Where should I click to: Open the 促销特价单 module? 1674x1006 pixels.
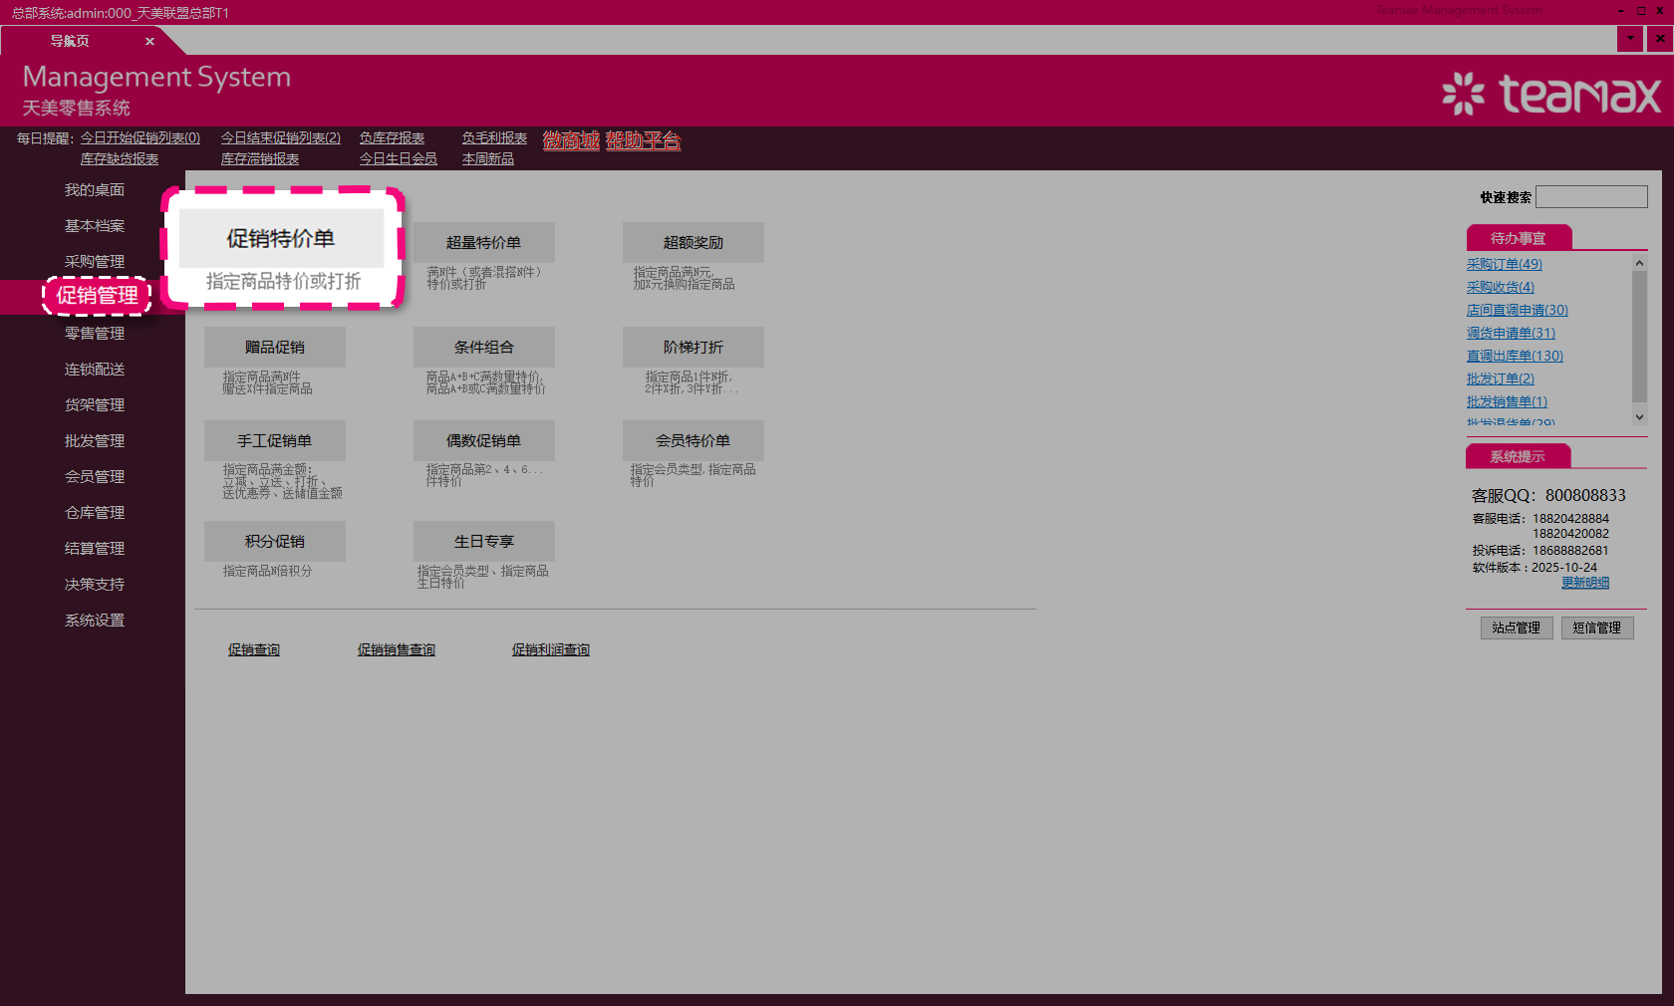(x=281, y=239)
